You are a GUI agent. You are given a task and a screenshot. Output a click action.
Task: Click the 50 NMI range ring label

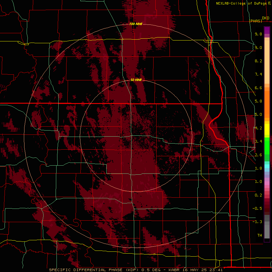136,80
